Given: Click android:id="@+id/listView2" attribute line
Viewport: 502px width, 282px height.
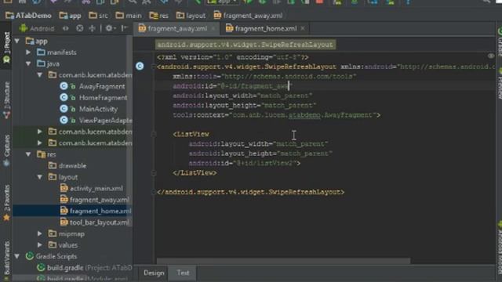Looking at the screenshot, I should [x=245, y=163].
